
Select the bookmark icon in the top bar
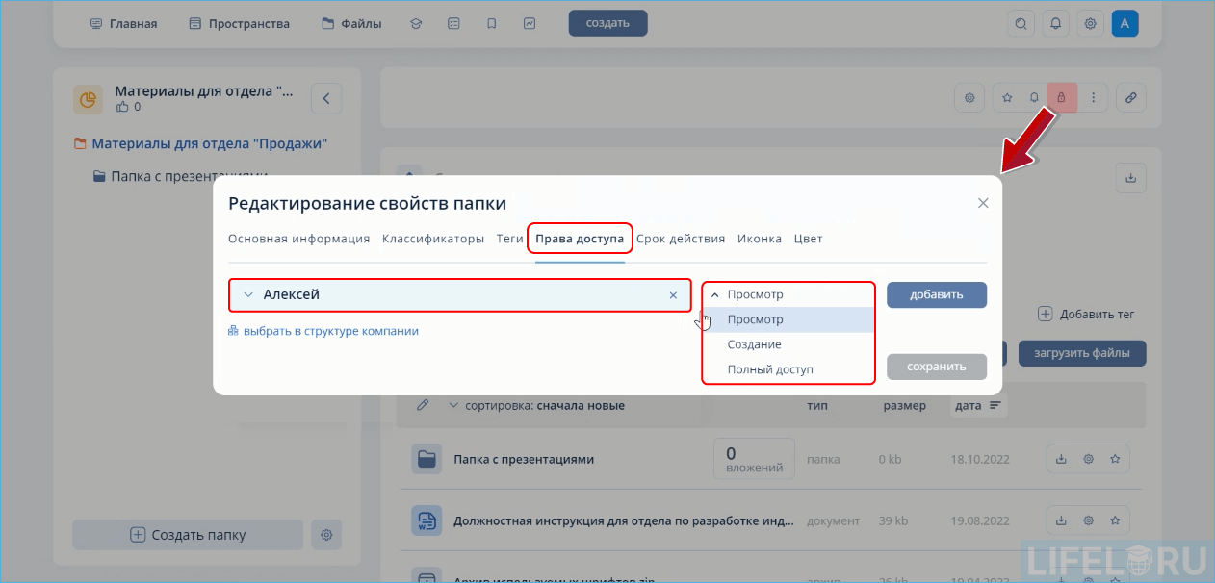[491, 23]
